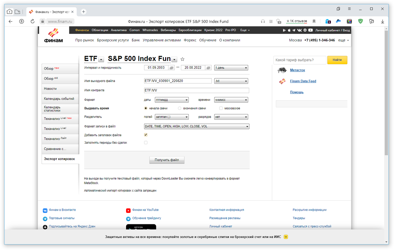Open a new tab with plus button

[x=83, y=11]
